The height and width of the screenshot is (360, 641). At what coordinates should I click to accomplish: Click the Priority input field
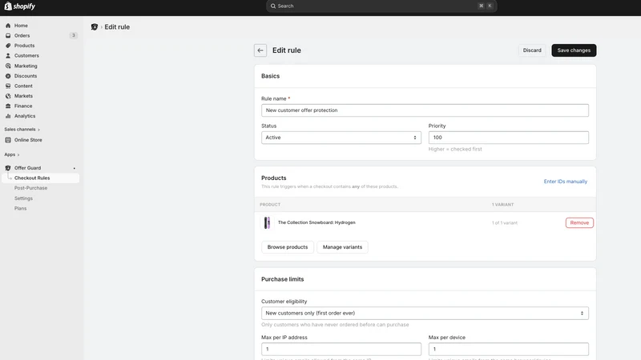click(x=508, y=138)
